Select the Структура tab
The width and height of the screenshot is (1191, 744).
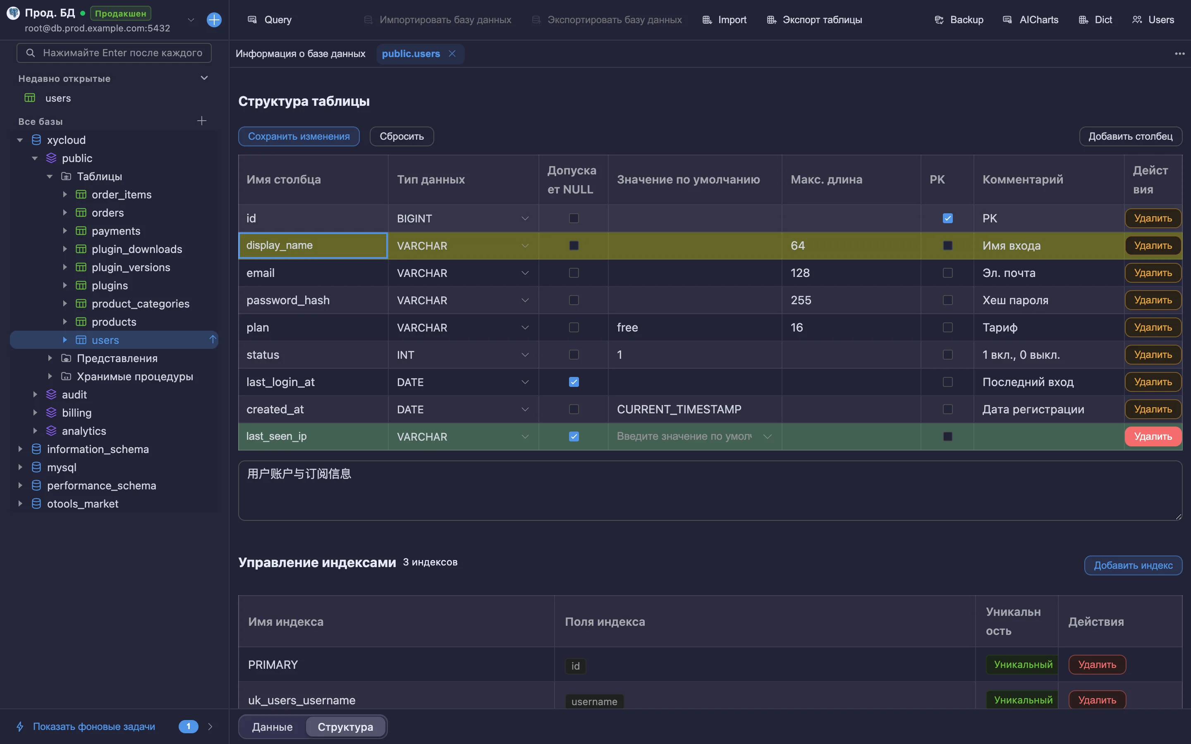click(x=345, y=727)
